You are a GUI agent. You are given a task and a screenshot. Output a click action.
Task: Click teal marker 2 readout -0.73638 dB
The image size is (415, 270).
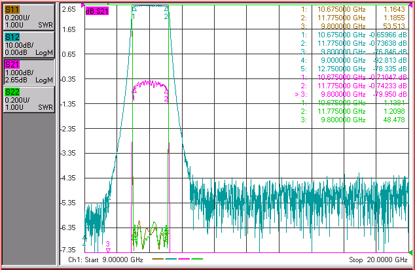[x=388, y=43]
